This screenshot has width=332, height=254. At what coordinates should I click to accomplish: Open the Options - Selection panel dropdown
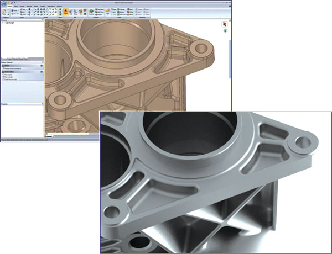43,62
